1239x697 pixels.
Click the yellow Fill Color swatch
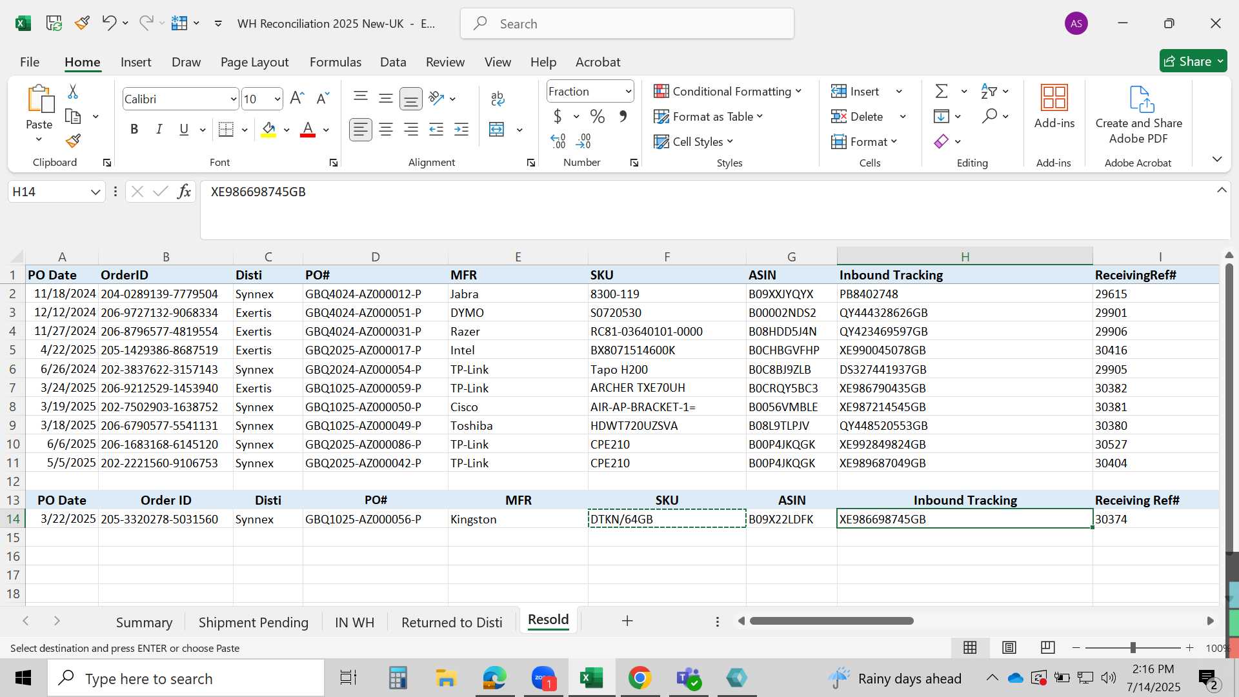click(268, 130)
